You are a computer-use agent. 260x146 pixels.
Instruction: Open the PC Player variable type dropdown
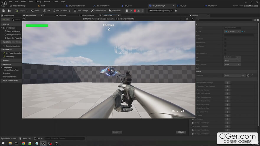click(x=233, y=32)
